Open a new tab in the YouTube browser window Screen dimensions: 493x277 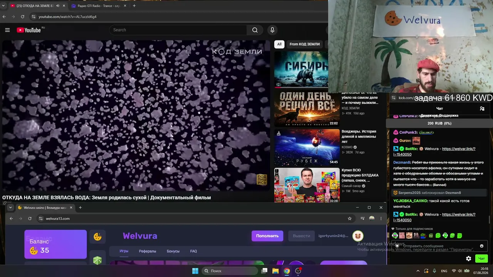coord(134,6)
